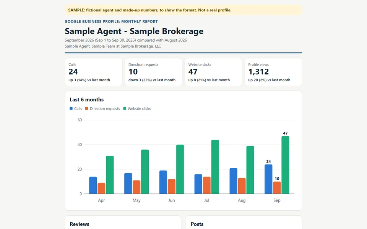The image size is (367, 229).
Task: Click the "Profile views" card title
Action: click(x=258, y=65)
